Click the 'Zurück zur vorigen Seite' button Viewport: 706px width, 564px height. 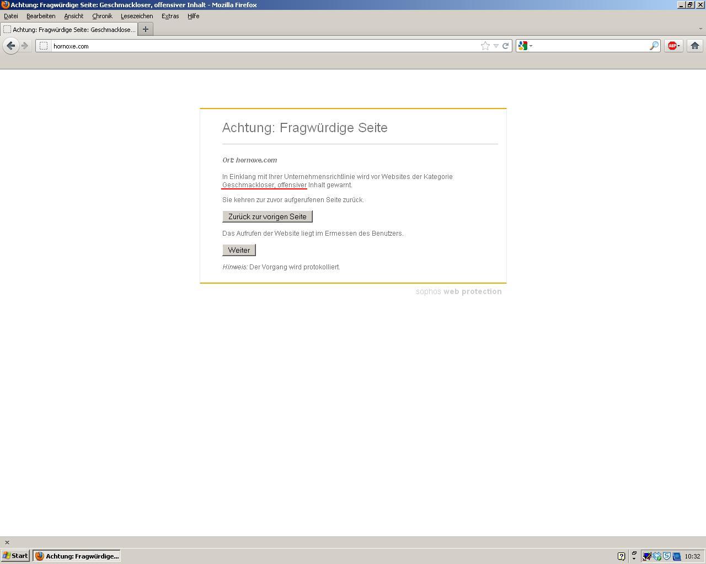[268, 216]
